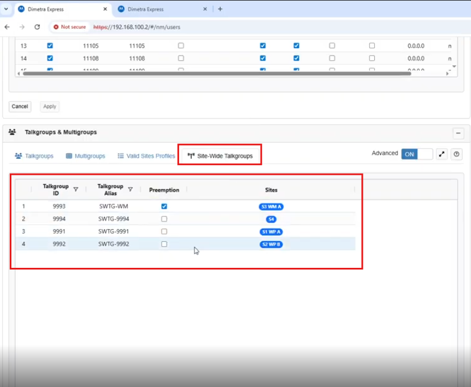Click the address bar URL
The height and width of the screenshot is (387, 471).
pyautogui.click(x=137, y=27)
